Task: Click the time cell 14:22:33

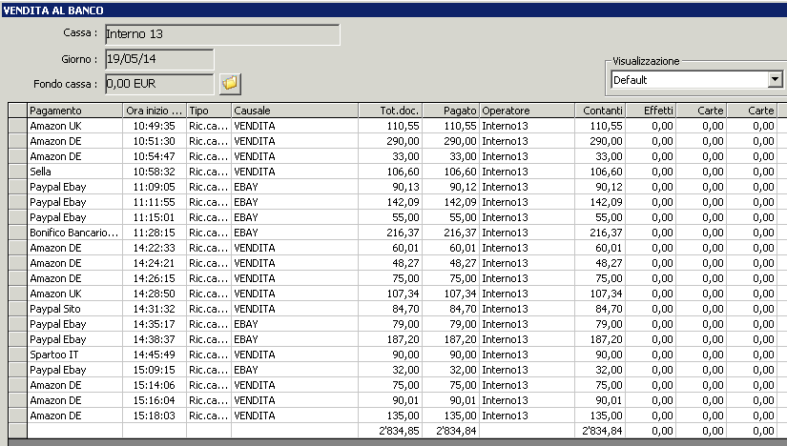Action: pos(155,248)
